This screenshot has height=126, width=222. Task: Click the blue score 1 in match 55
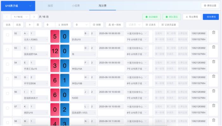click(x=65, y=80)
